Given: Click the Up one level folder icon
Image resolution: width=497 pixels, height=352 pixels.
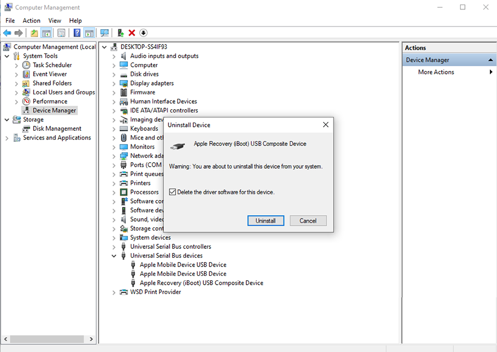Looking at the screenshot, I should tap(34, 33).
